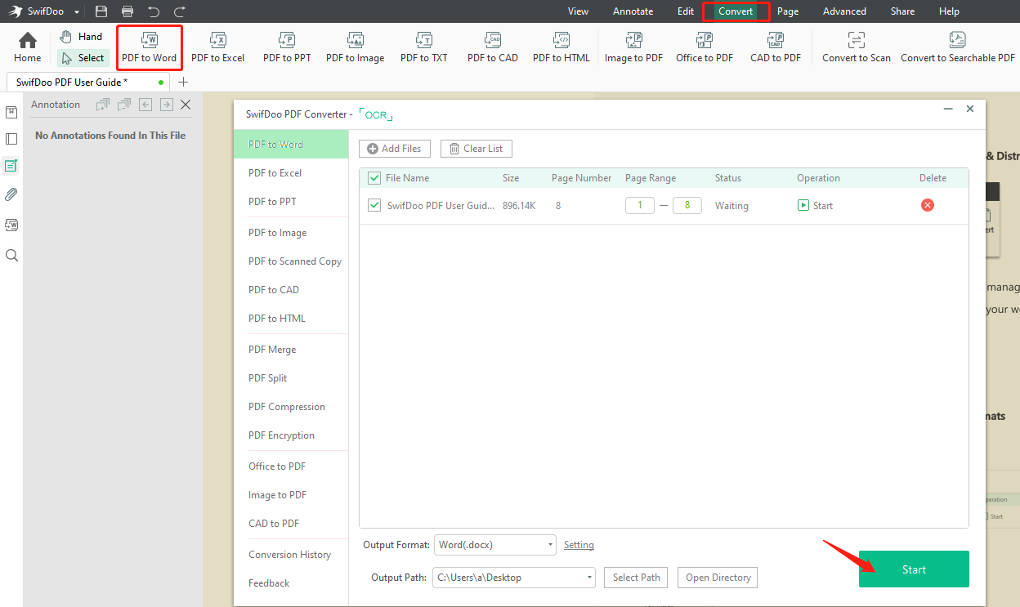Image resolution: width=1020 pixels, height=607 pixels.
Task: Uncheck the SwifDoo PDF User Guide file checkbox
Action: 374,205
